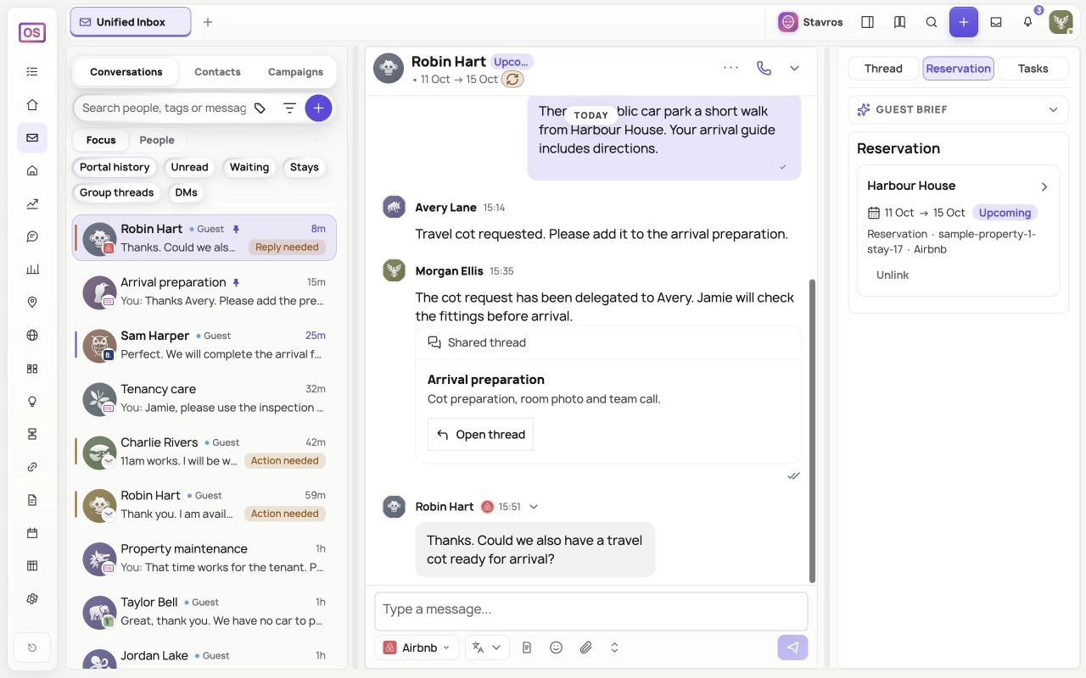The image size is (1086, 678).
Task: Open the emoji picker in composer
Action: click(x=556, y=647)
